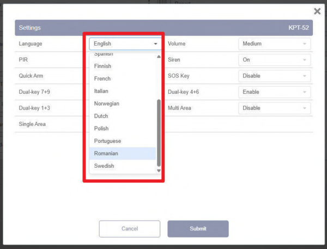Click the scroll-up arrow in language list

tap(159, 57)
